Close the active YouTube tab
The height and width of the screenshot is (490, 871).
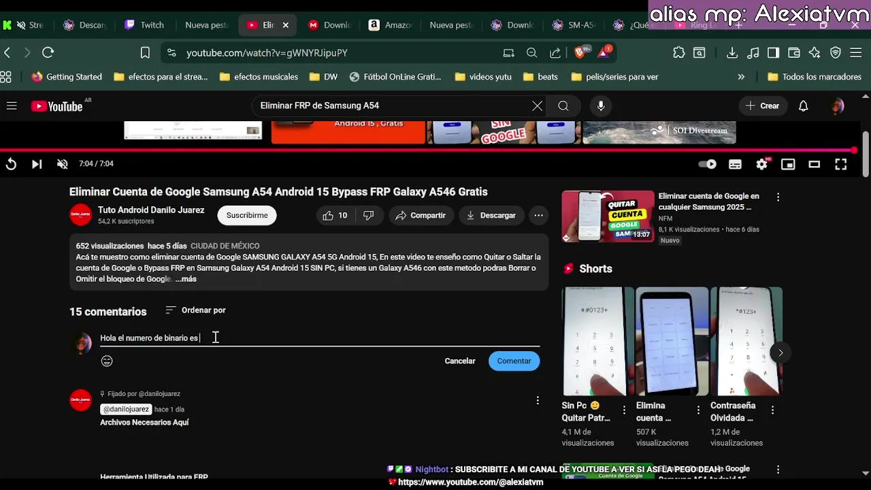coord(285,25)
